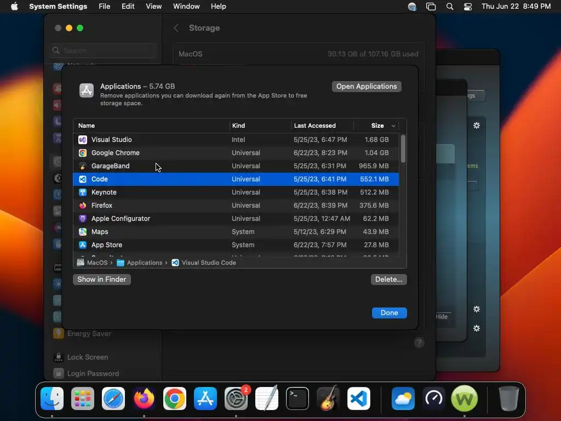561x421 pixels.
Task: Open Terminal from the Dock
Action: 297,399
